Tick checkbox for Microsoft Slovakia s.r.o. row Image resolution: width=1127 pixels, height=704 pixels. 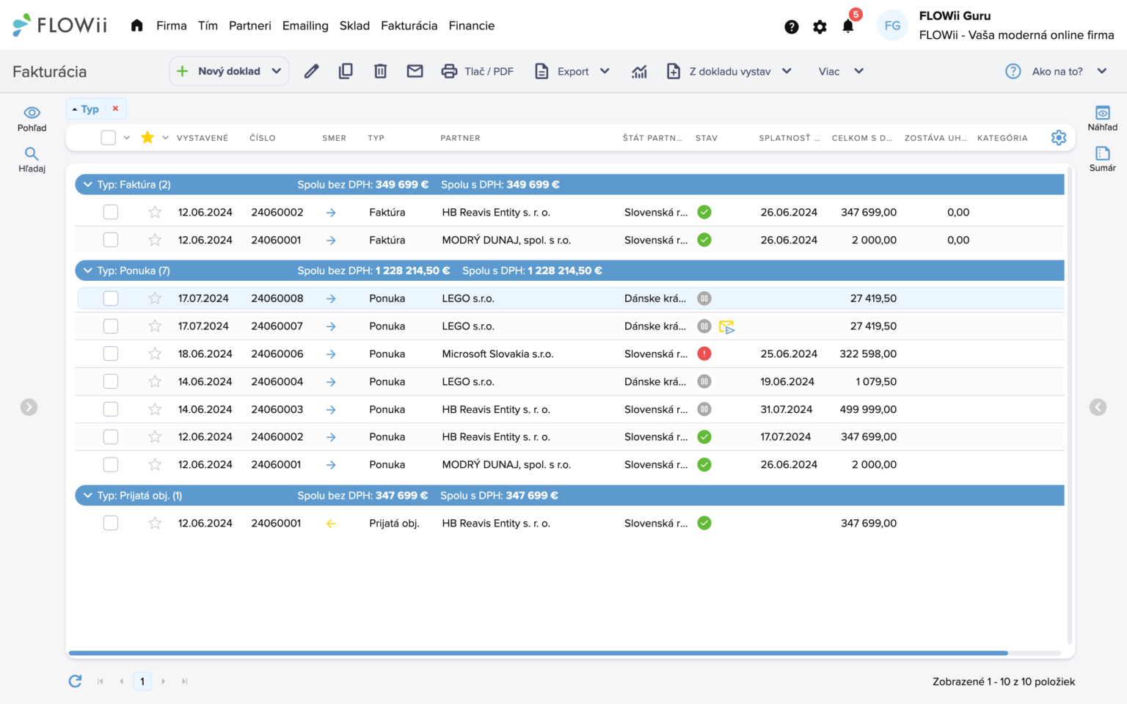[x=111, y=354]
